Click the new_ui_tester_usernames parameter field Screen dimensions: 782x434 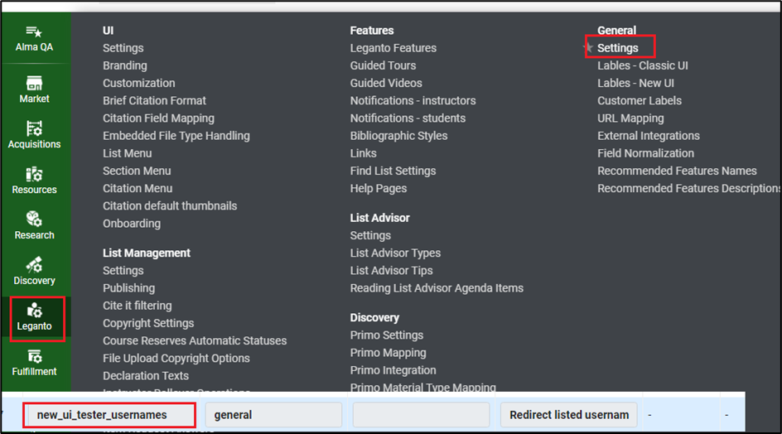(x=109, y=415)
